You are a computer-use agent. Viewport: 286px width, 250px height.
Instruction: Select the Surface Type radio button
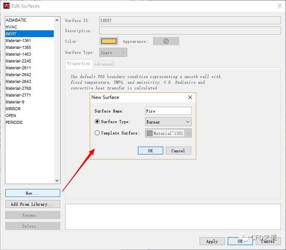click(97, 122)
